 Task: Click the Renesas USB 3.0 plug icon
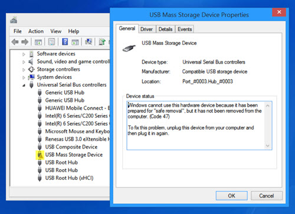point(40,139)
